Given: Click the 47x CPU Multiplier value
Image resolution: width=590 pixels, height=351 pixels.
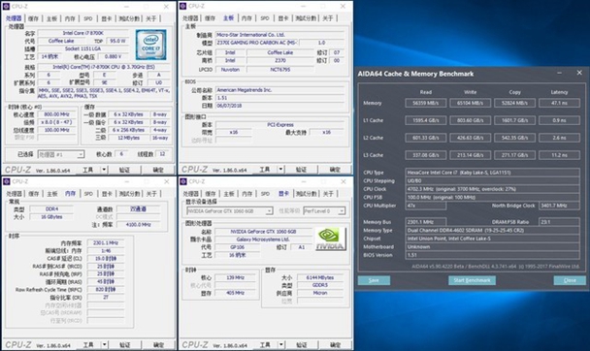Looking at the screenshot, I should 426,206.
